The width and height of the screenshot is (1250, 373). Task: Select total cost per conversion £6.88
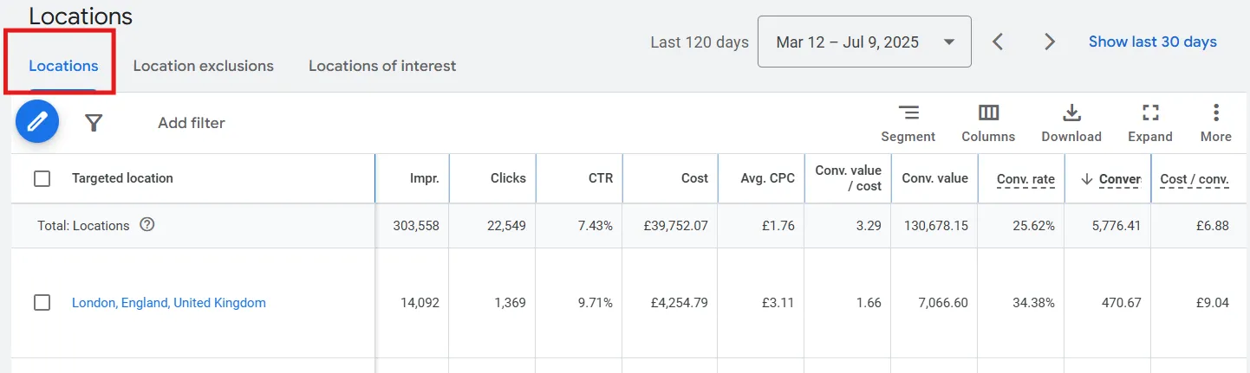(x=1212, y=226)
